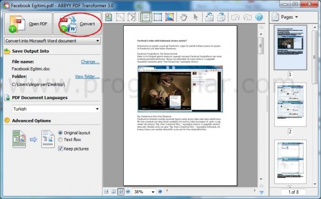The image size is (321, 199).
Task: Click the delete areas icon
Action: [132, 17]
